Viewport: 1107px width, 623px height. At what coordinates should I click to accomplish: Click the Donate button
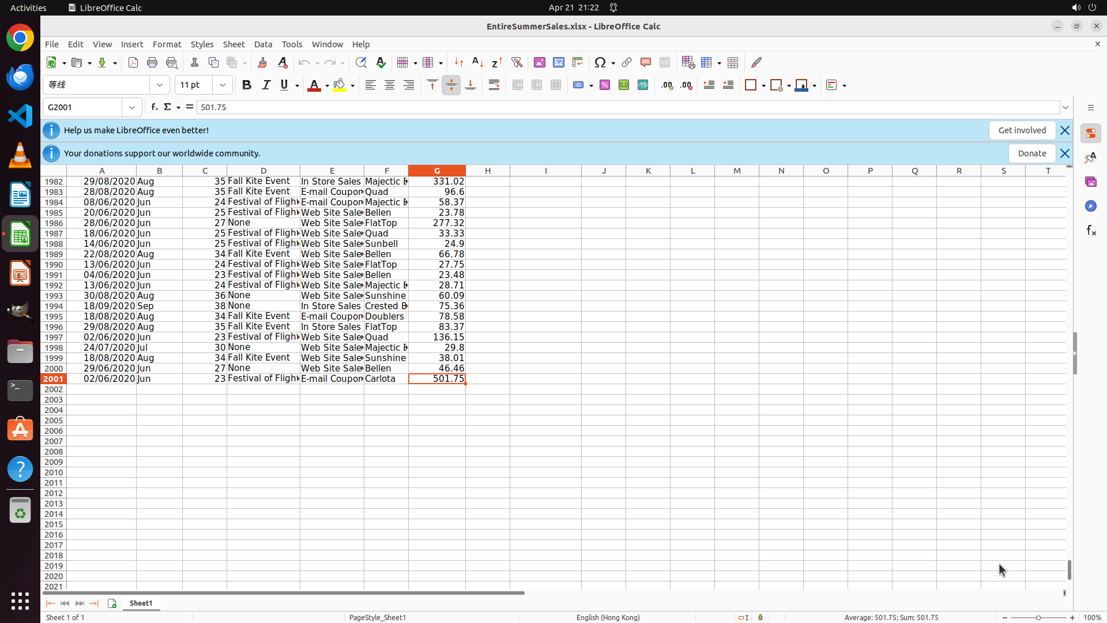pyautogui.click(x=1031, y=153)
